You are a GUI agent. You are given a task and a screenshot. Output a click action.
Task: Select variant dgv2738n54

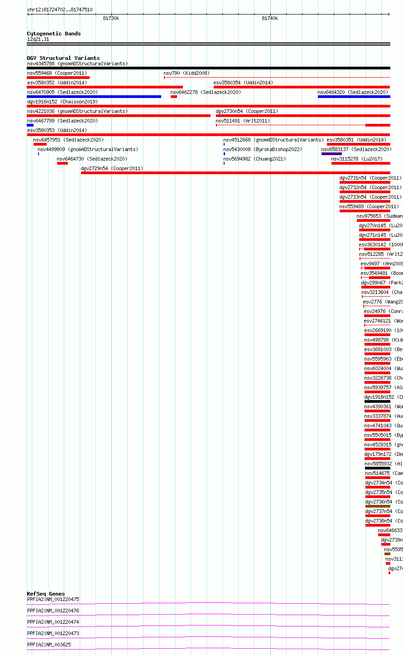tap(384, 521)
